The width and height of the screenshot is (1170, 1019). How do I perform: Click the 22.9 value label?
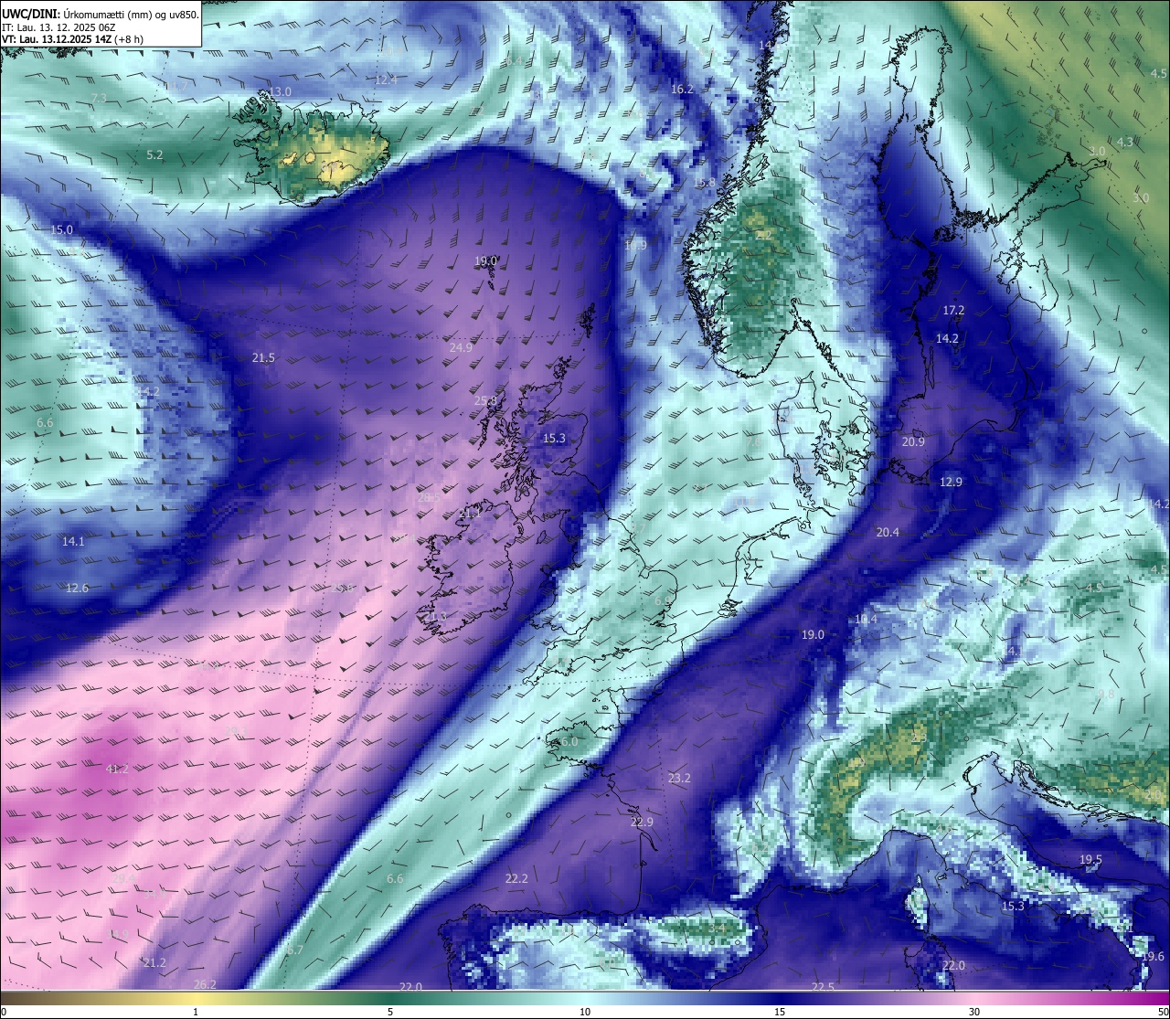642,823
